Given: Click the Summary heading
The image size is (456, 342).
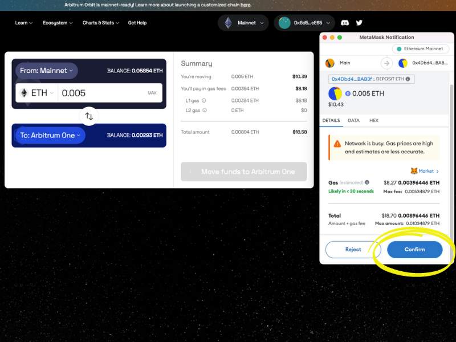Looking at the screenshot, I should [197, 63].
